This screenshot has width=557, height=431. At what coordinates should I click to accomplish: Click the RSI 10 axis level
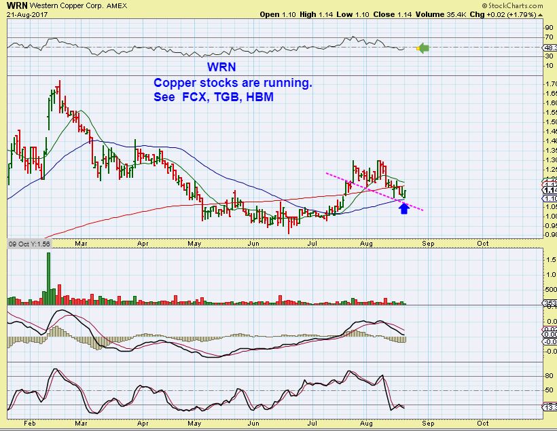click(549, 66)
